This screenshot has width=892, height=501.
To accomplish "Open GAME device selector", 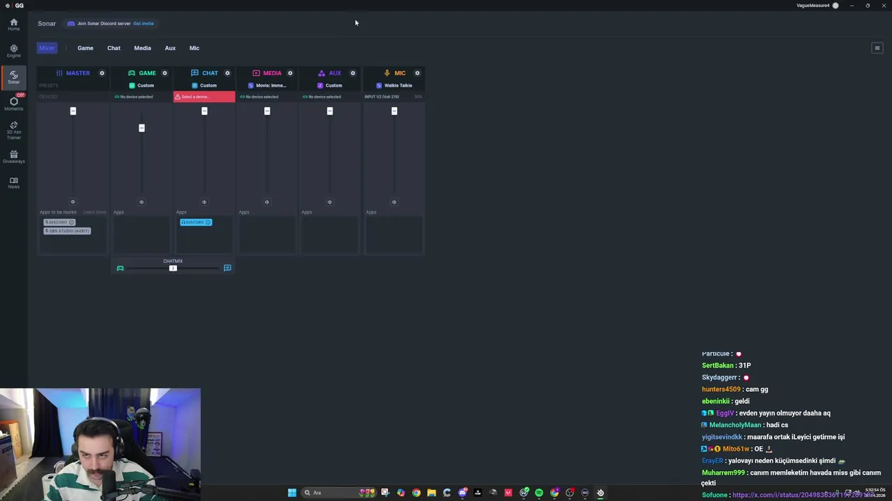I will point(141,97).
